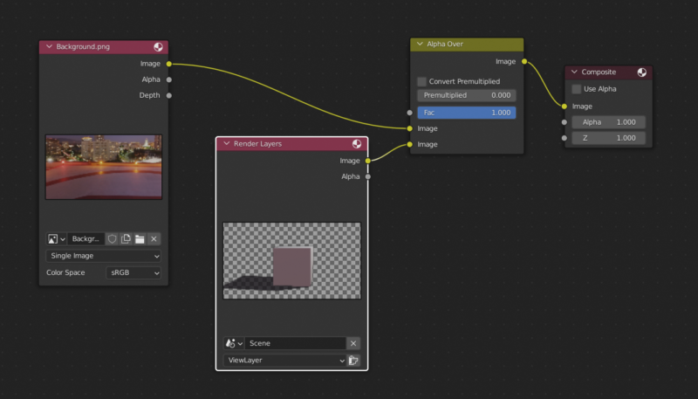The image size is (698, 399).
Task: Select Composite node title
Action: [x=599, y=72]
